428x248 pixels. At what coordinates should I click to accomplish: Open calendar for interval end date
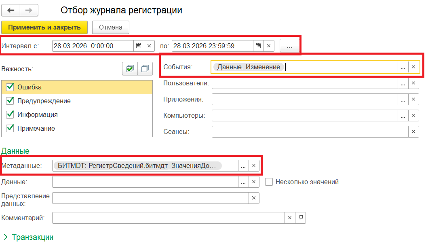258,46
